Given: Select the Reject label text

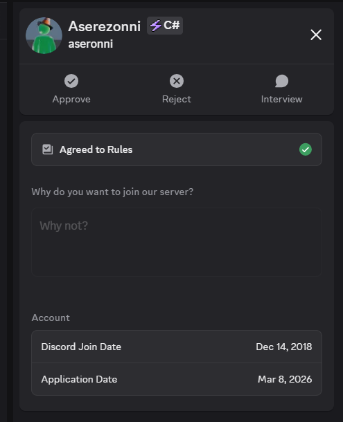Looking at the screenshot, I should [x=177, y=100].
